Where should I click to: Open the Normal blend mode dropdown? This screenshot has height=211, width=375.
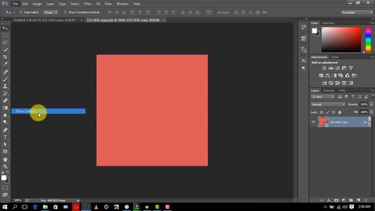pyautogui.click(x=328, y=104)
